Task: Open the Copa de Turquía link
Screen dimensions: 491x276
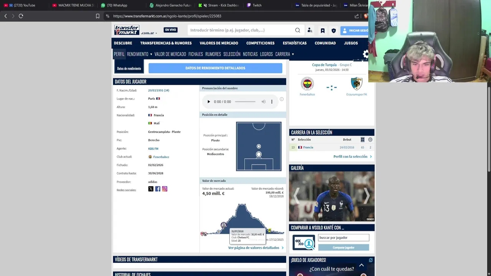Action: pos(324,65)
